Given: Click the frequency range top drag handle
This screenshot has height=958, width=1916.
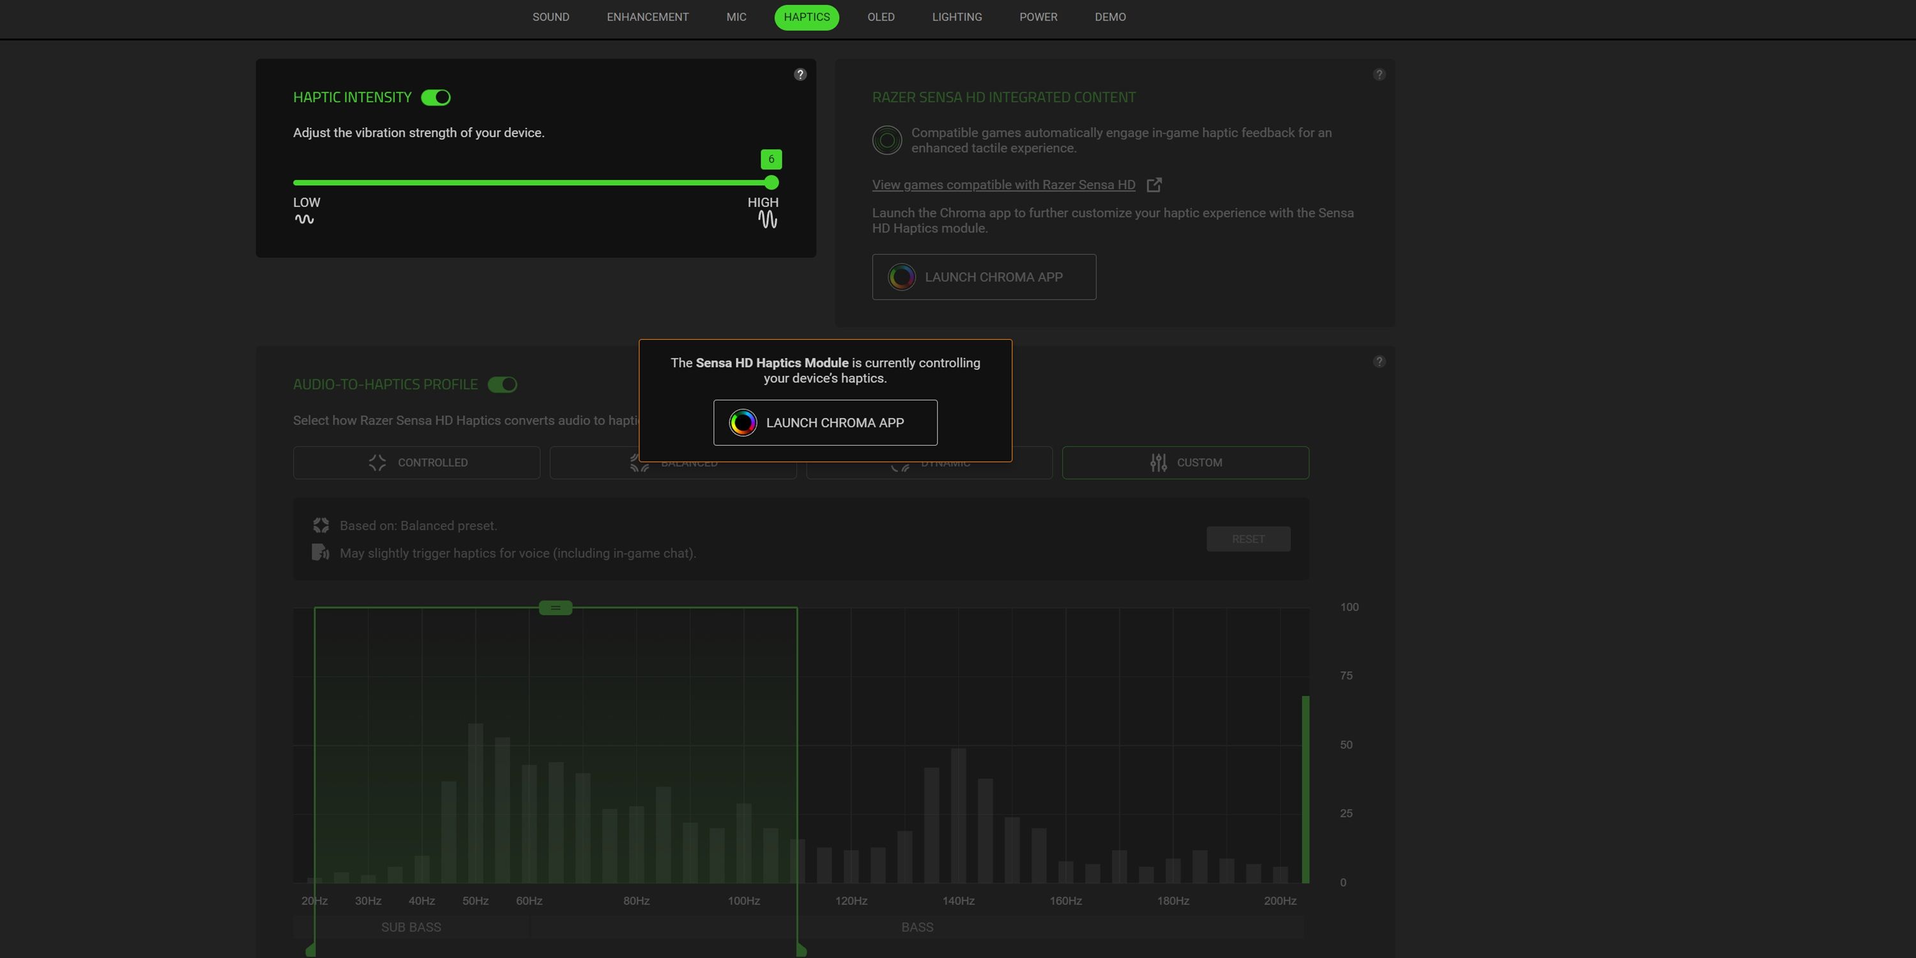Looking at the screenshot, I should [555, 607].
